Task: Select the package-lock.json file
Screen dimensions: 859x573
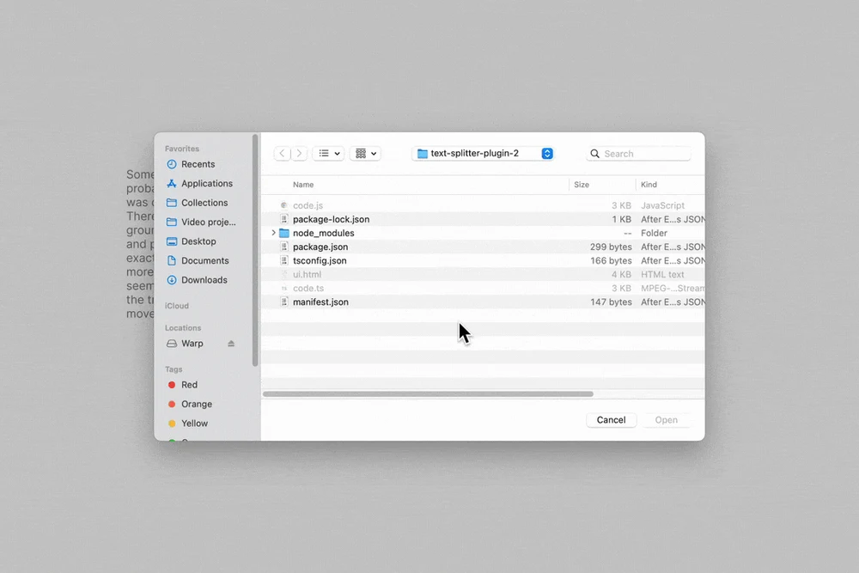Action: [x=483, y=219]
